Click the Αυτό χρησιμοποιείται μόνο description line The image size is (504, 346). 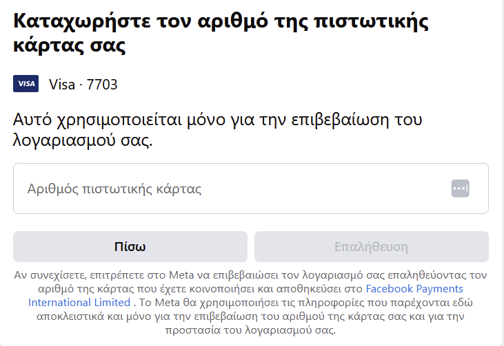coord(217,120)
